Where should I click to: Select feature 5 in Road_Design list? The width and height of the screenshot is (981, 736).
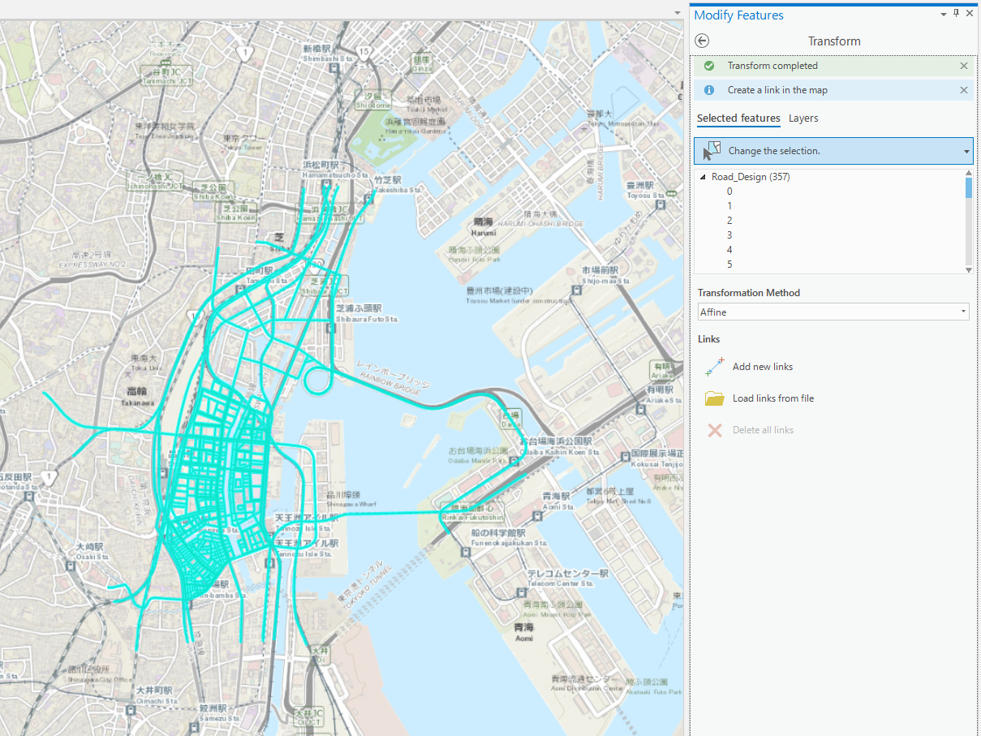[x=729, y=265]
